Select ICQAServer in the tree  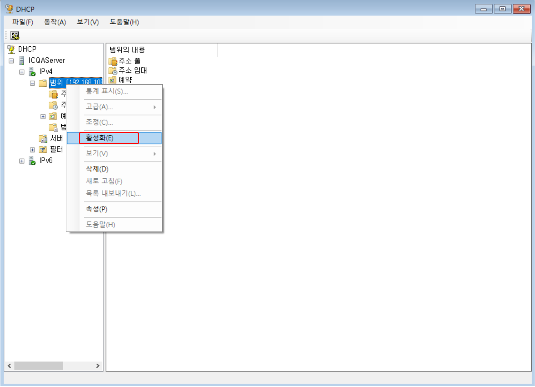(x=47, y=60)
